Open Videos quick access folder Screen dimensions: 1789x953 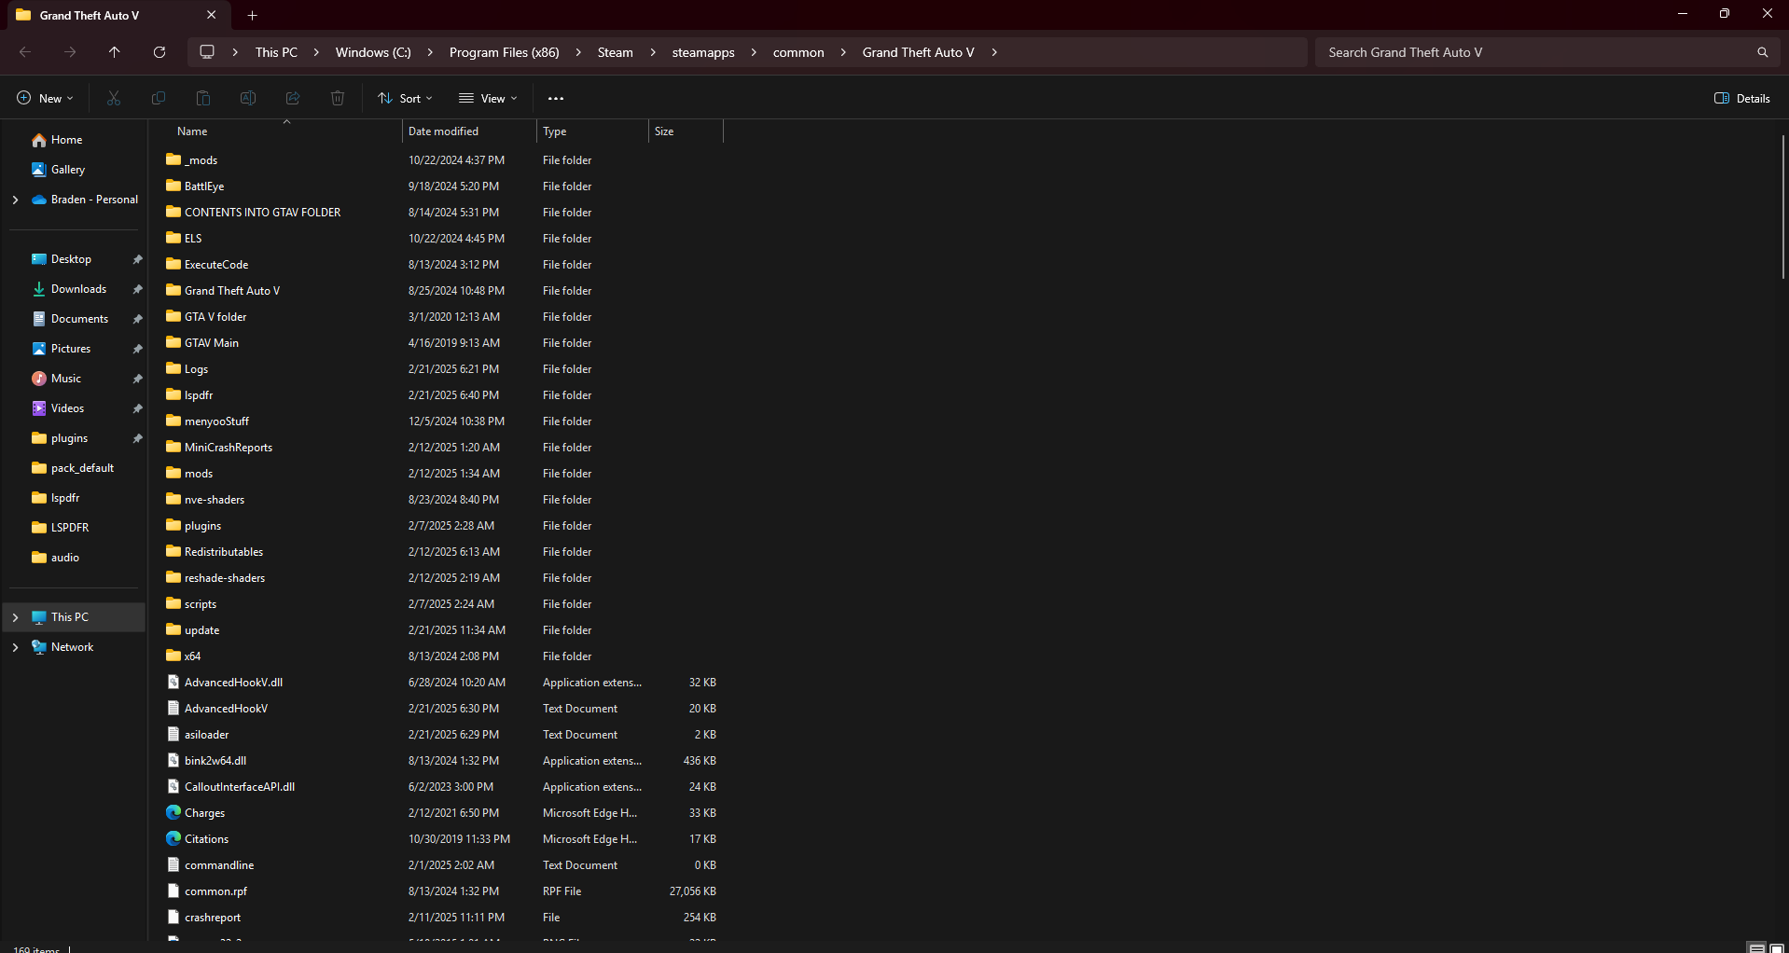pyautogui.click(x=67, y=408)
